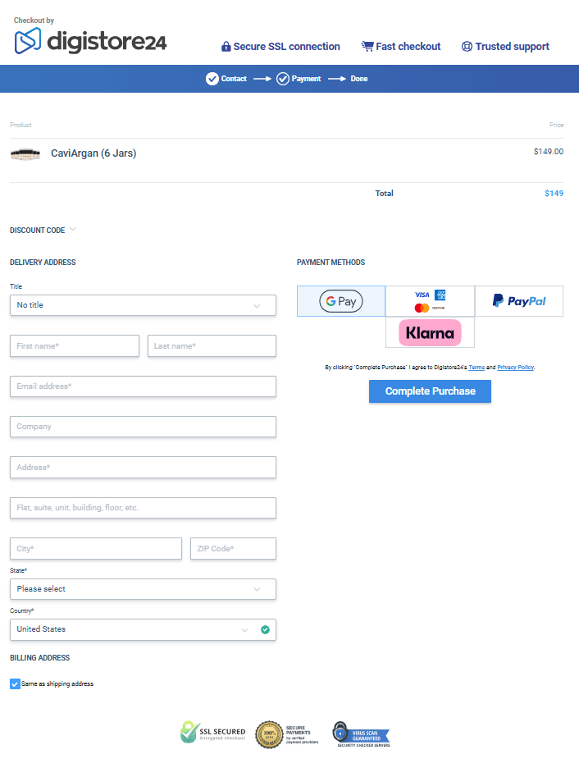The height and width of the screenshot is (768, 579).
Task: Go to the Payment step
Action: [x=299, y=79]
